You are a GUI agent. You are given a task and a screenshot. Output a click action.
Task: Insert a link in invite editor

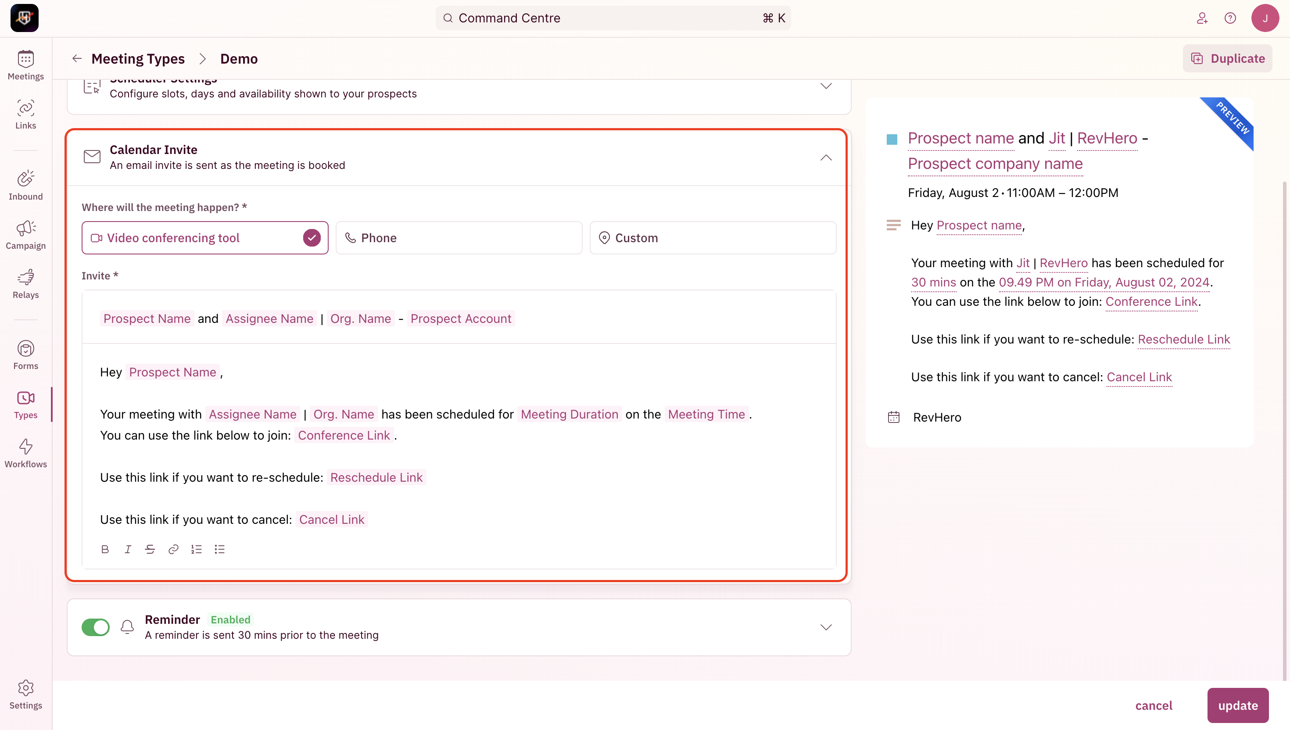(173, 550)
